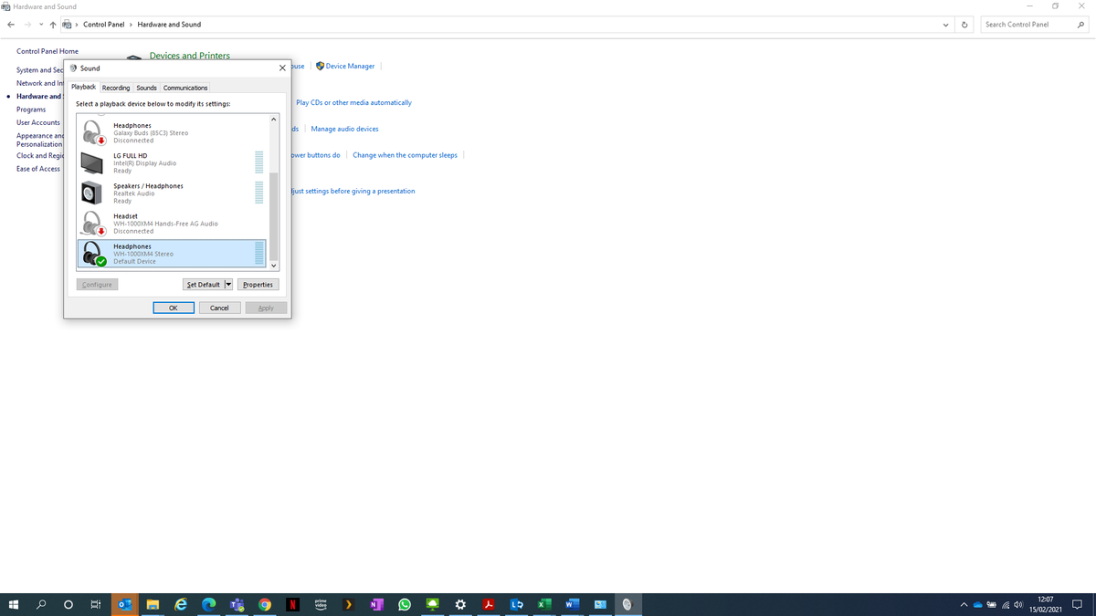Open WhatsApp from the taskbar

405,604
